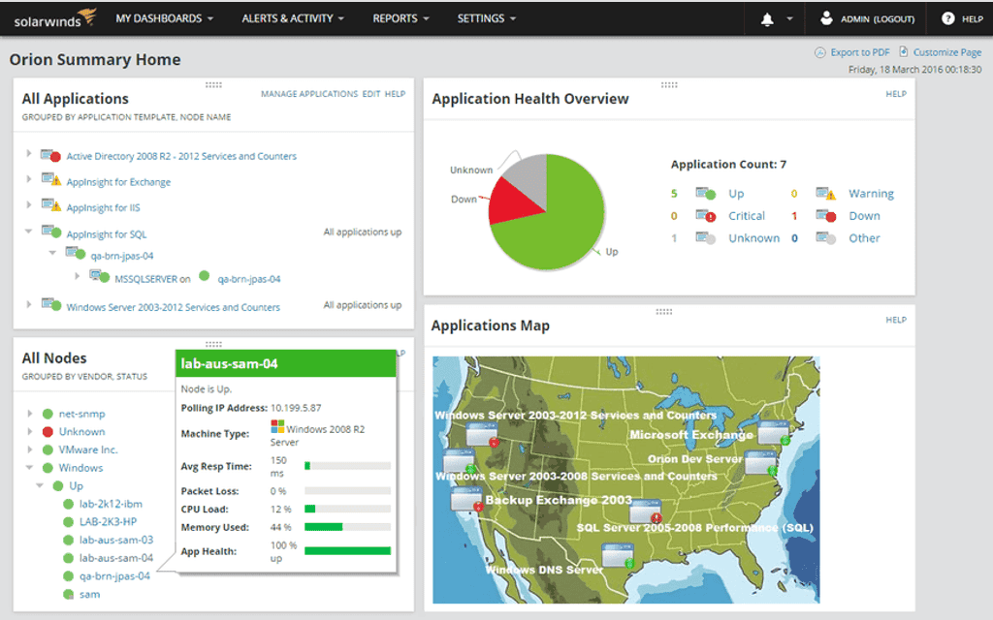Open the My Dashboards menu
Screen dimensions: 993x620
pos(164,18)
